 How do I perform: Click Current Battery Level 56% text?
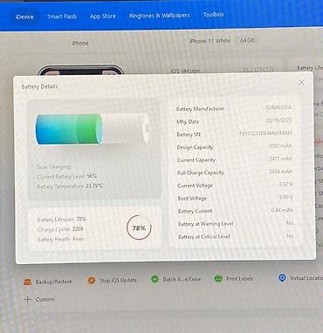tap(67, 176)
